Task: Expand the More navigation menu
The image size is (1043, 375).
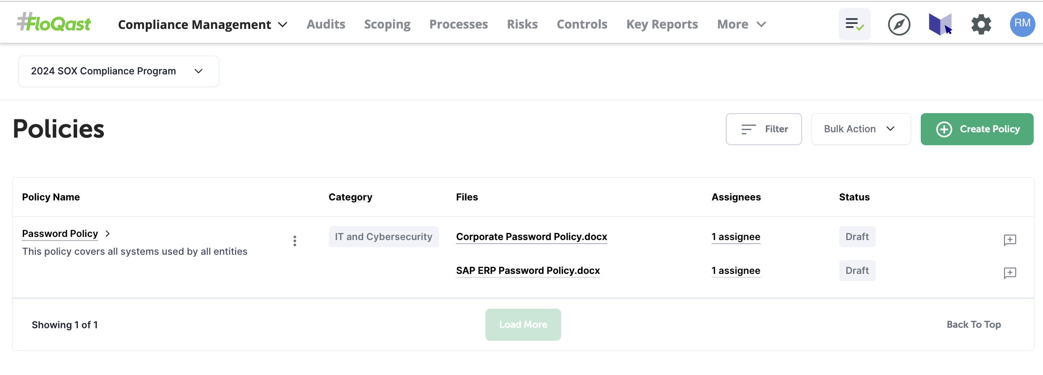Action: (741, 24)
